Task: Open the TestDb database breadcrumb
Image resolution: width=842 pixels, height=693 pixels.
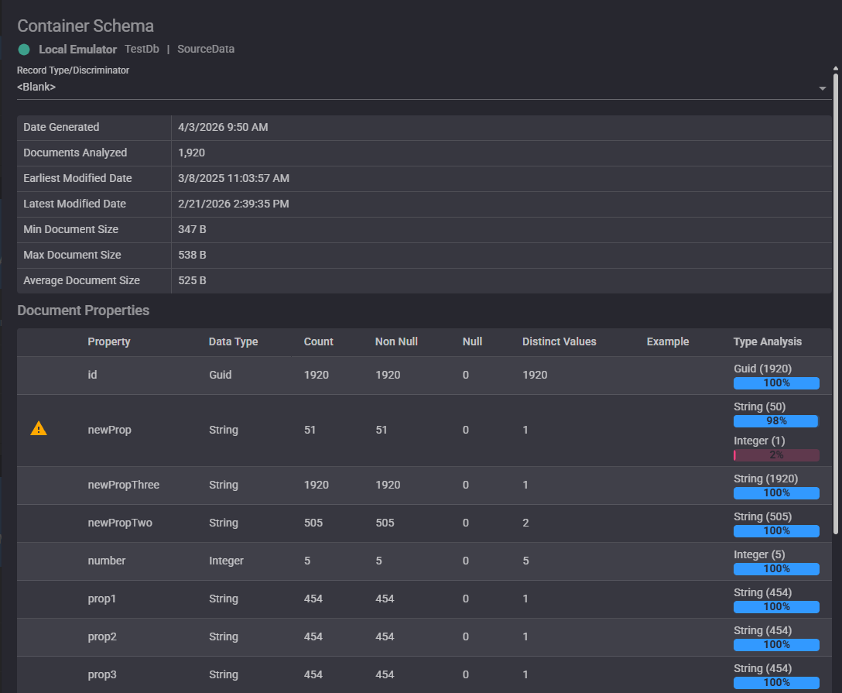Action: pos(142,49)
